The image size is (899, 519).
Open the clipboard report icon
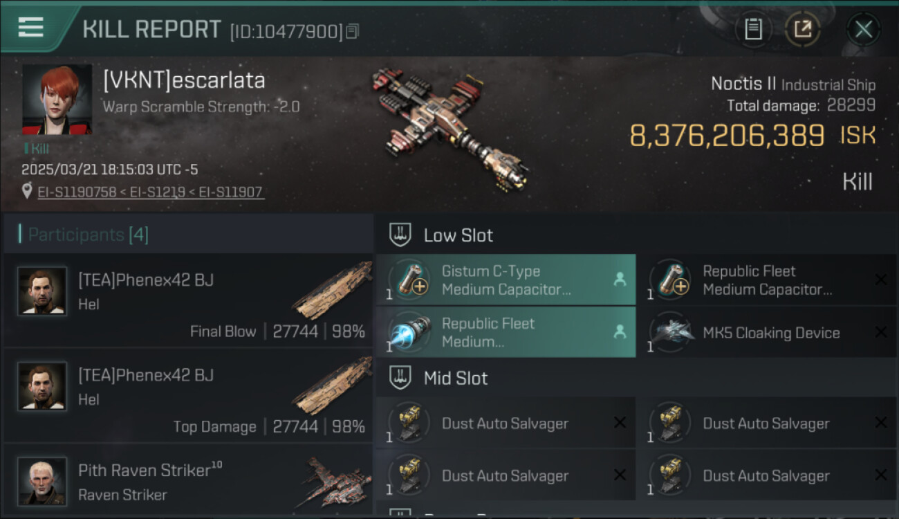pos(753,29)
